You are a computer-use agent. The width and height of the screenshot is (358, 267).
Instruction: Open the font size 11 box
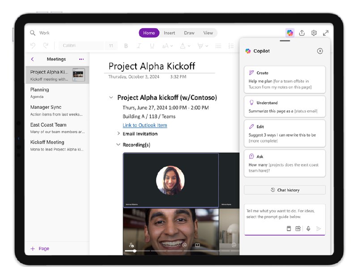point(111,46)
